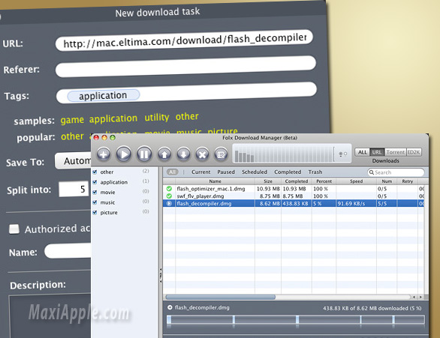The width and height of the screenshot is (440, 338).
Task: Show Scheduled downloads
Action: click(x=255, y=172)
